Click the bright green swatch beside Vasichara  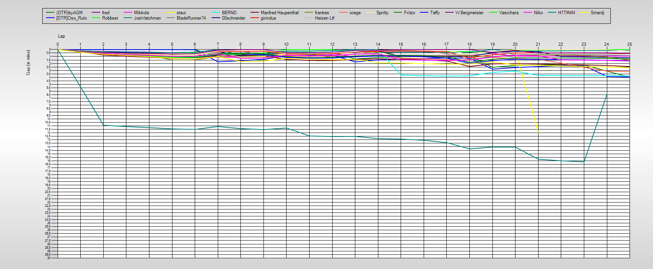492,13
